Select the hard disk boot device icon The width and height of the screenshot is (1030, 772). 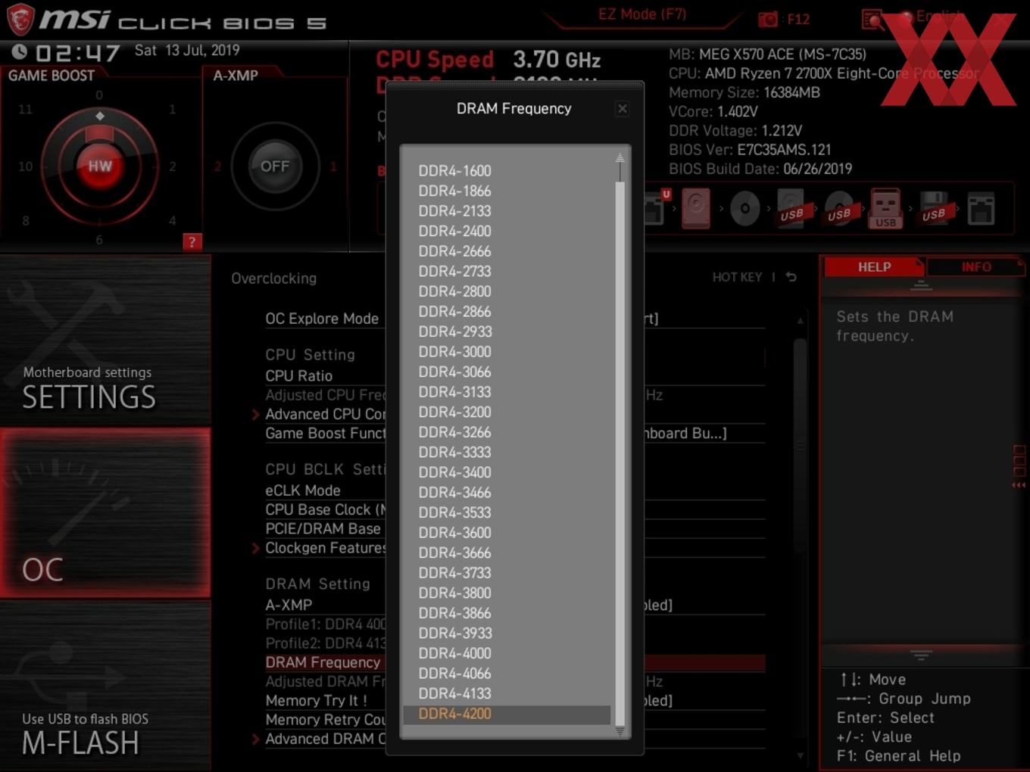pyautogui.click(x=696, y=209)
